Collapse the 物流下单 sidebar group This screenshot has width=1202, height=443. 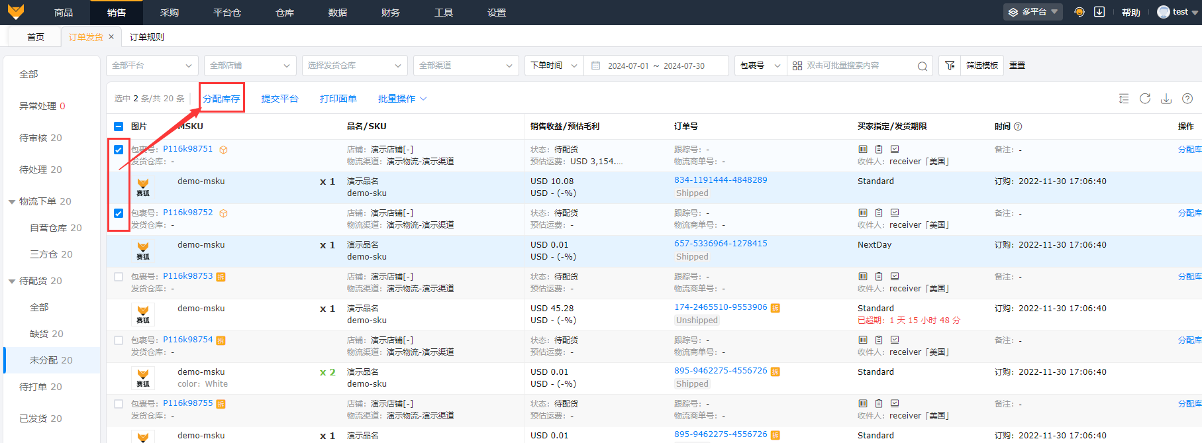(12, 202)
